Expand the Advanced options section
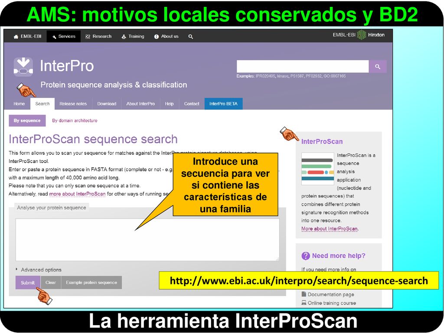Screen dimensions: 444x333 pyautogui.click(x=39, y=270)
